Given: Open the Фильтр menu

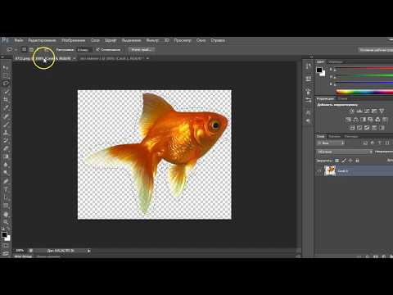Looking at the screenshot, I should [x=152, y=40].
